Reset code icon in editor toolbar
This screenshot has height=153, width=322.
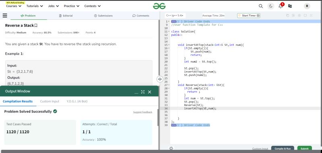click(x=305, y=16)
